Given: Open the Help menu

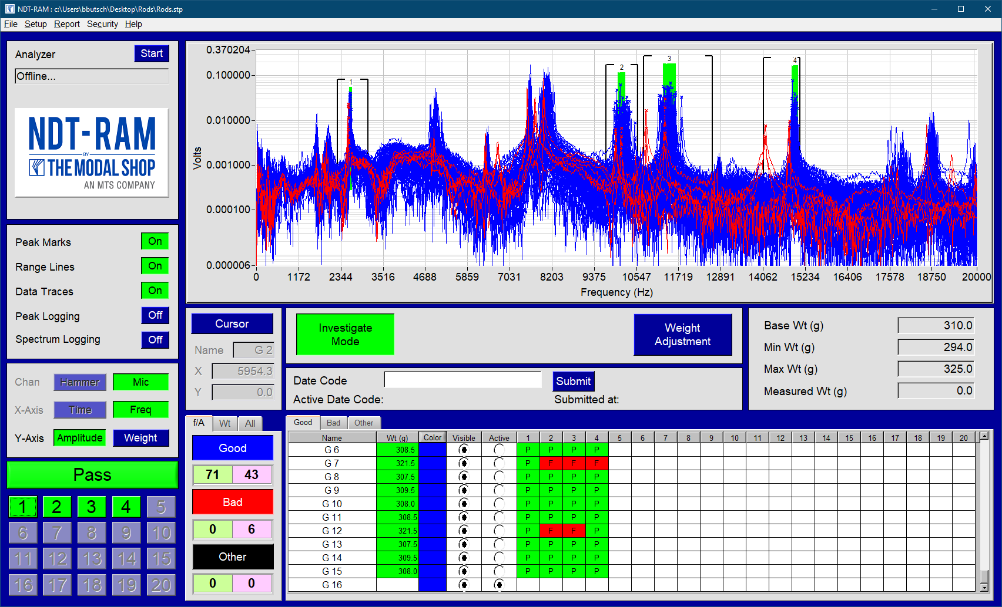Looking at the screenshot, I should click(x=133, y=24).
